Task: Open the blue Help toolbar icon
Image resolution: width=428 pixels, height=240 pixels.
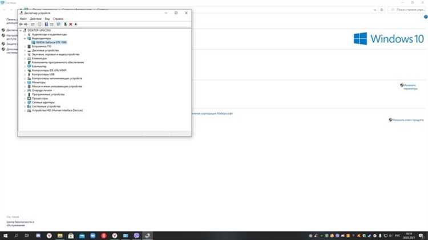Action: pyautogui.click(x=46, y=25)
